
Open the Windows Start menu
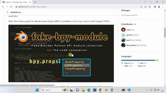coord(37,90)
